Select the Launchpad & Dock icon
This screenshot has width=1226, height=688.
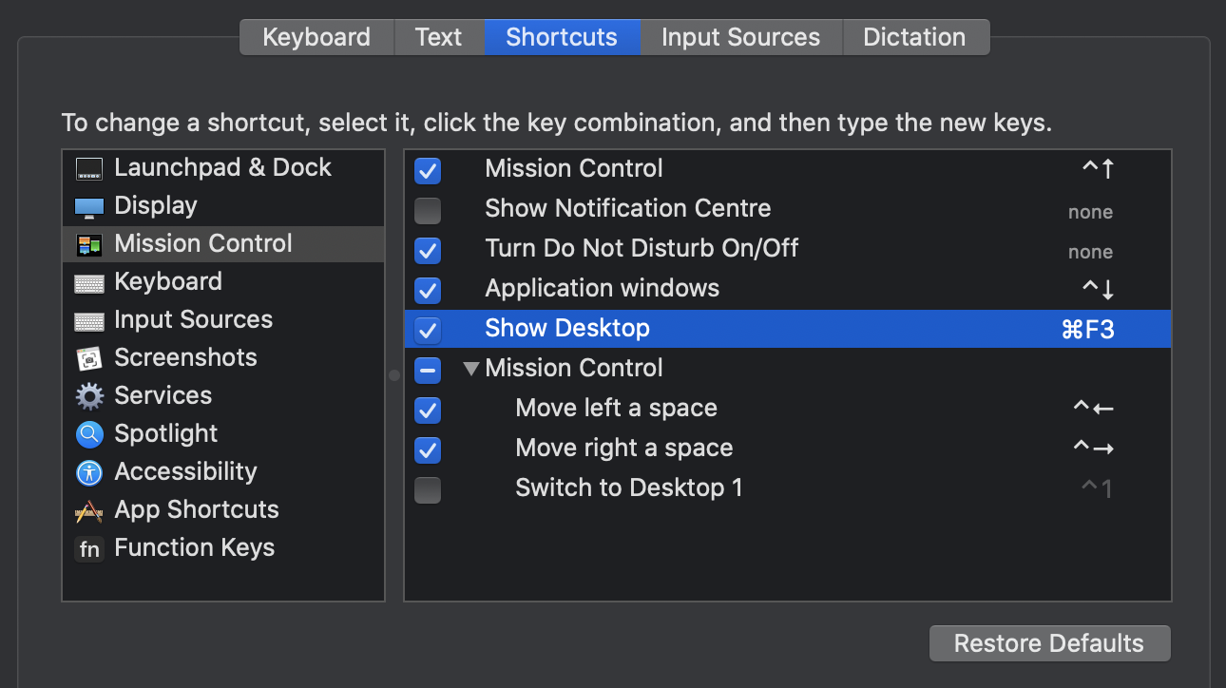pyautogui.click(x=88, y=167)
